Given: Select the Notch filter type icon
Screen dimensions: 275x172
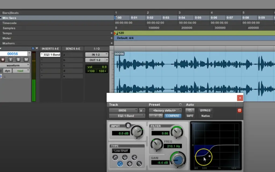Looking at the screenshot, I should pos(125,158).
